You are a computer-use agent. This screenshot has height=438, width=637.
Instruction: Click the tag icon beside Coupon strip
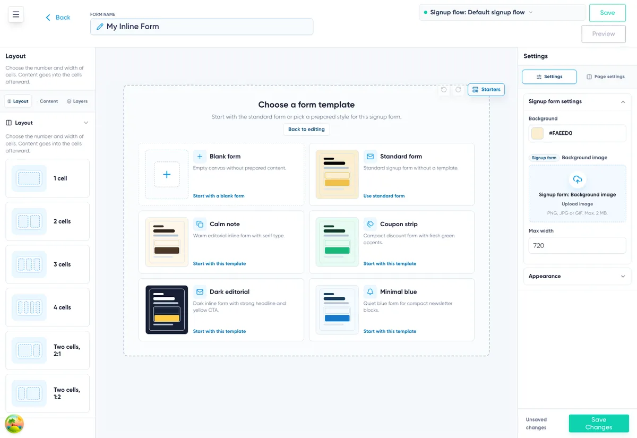pyautogui.click(x=370, y=224)
